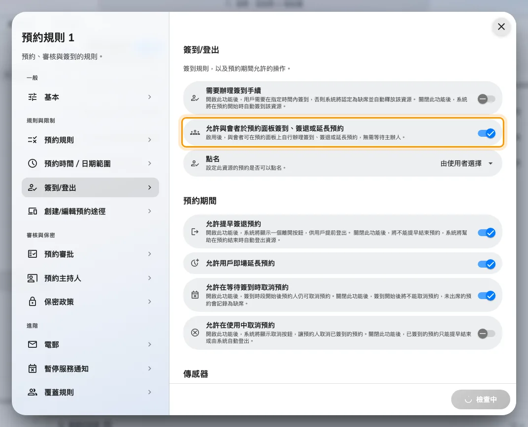Image resolution: width=528 pixels, height=427 pixels.
Task: Select 預約時間 / 日期範圍 in sidebar
Action: tap(90, 163)
